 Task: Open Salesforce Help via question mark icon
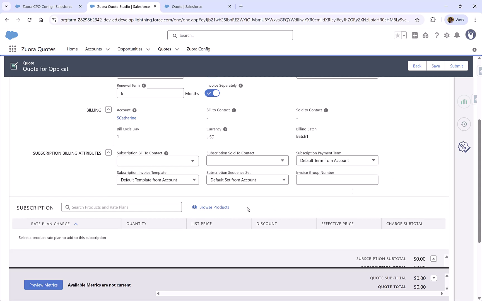point(437,35)
